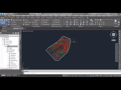Click the Sample Lines tool
Viewport: 121px width, 90px height.
coord(56,22)
